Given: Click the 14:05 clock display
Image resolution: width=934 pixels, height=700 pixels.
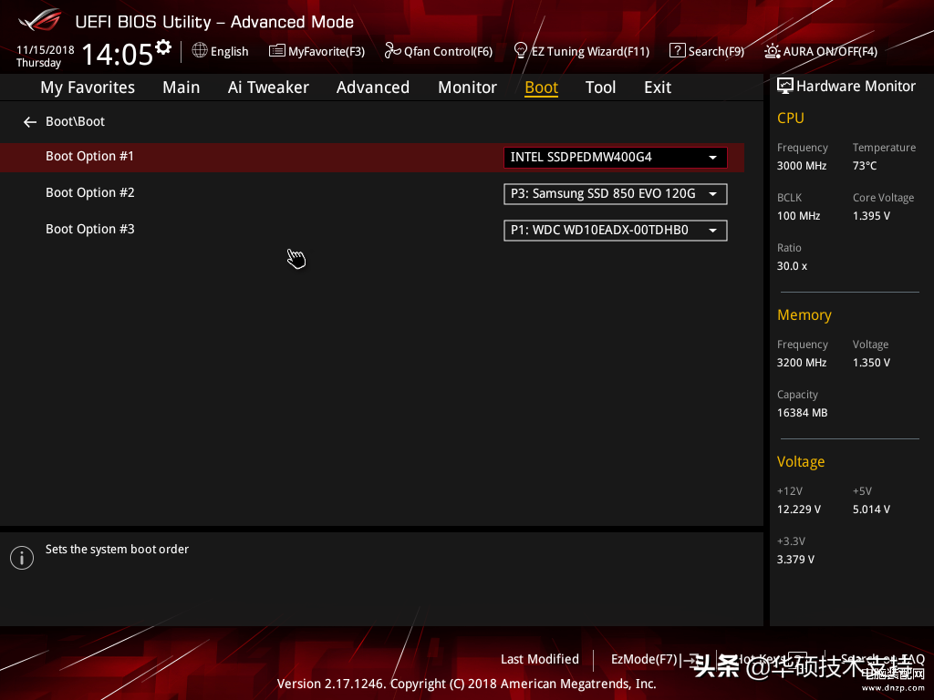Looking at the screenshot, I should pyautogui.click(x=118, y=54).
